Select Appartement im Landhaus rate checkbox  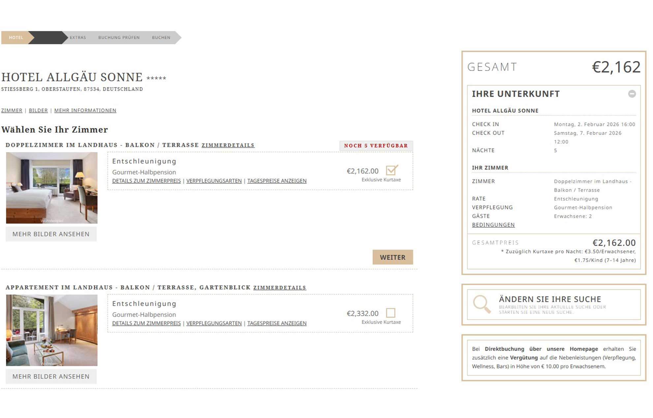(x=390, y=313)
